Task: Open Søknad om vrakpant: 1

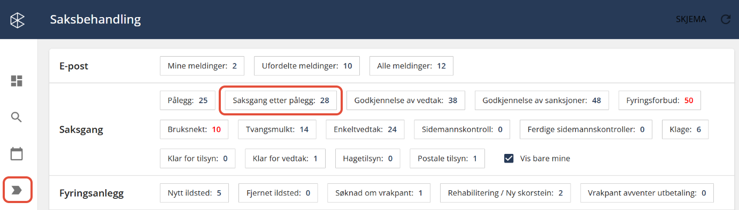Action: 379,193
